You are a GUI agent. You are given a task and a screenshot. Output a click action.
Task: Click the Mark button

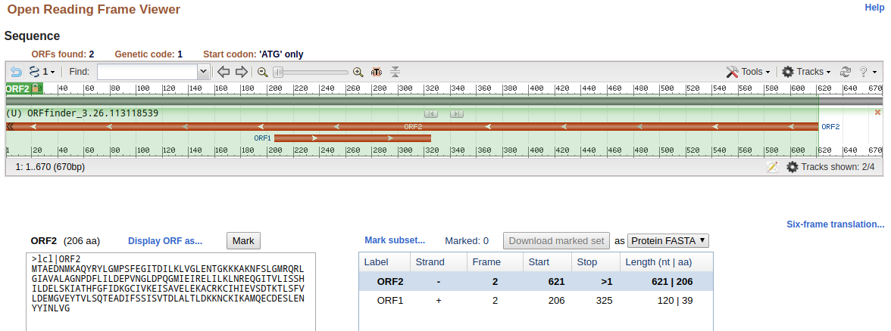coord(243,241)
